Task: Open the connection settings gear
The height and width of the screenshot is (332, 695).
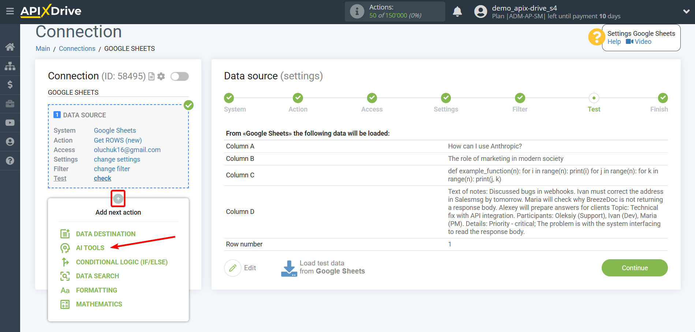Action: (161, 76)
